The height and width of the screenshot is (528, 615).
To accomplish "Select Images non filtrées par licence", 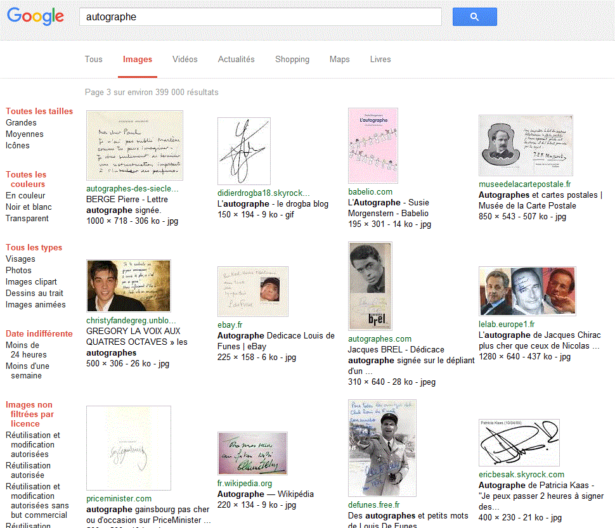I will (x=30, y=415).
